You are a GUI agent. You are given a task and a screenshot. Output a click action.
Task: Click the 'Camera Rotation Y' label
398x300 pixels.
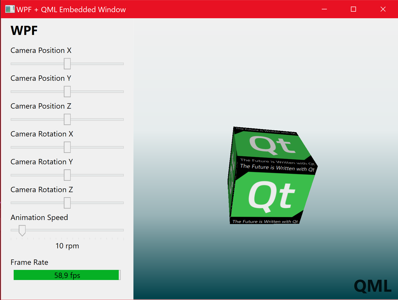[42, 162]
